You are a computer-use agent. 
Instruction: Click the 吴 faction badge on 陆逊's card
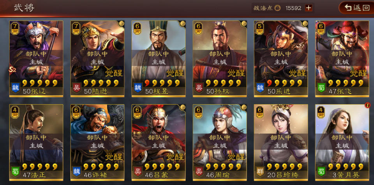pyautogui.click(x=77, y=87)
